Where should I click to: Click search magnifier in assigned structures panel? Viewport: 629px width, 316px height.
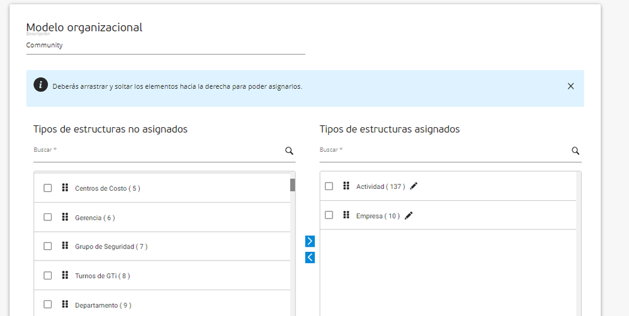[x=575, y=151]
